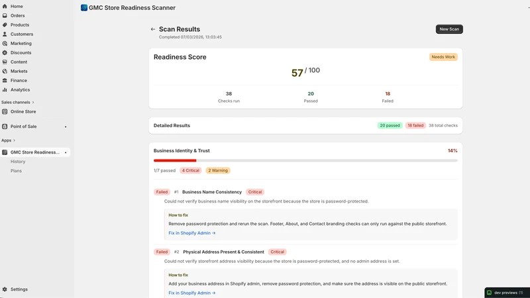The width and height of the screenshot is (530, 298).
Task: Click the 2 Warning badge
Action: [218, 171]
